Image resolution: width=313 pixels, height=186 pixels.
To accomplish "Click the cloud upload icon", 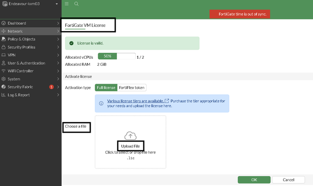I will [130, 136].
